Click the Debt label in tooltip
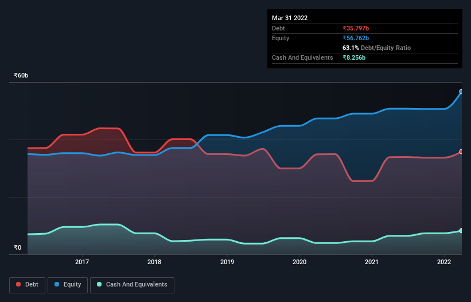Screen dimensions: 471x302 278,28
